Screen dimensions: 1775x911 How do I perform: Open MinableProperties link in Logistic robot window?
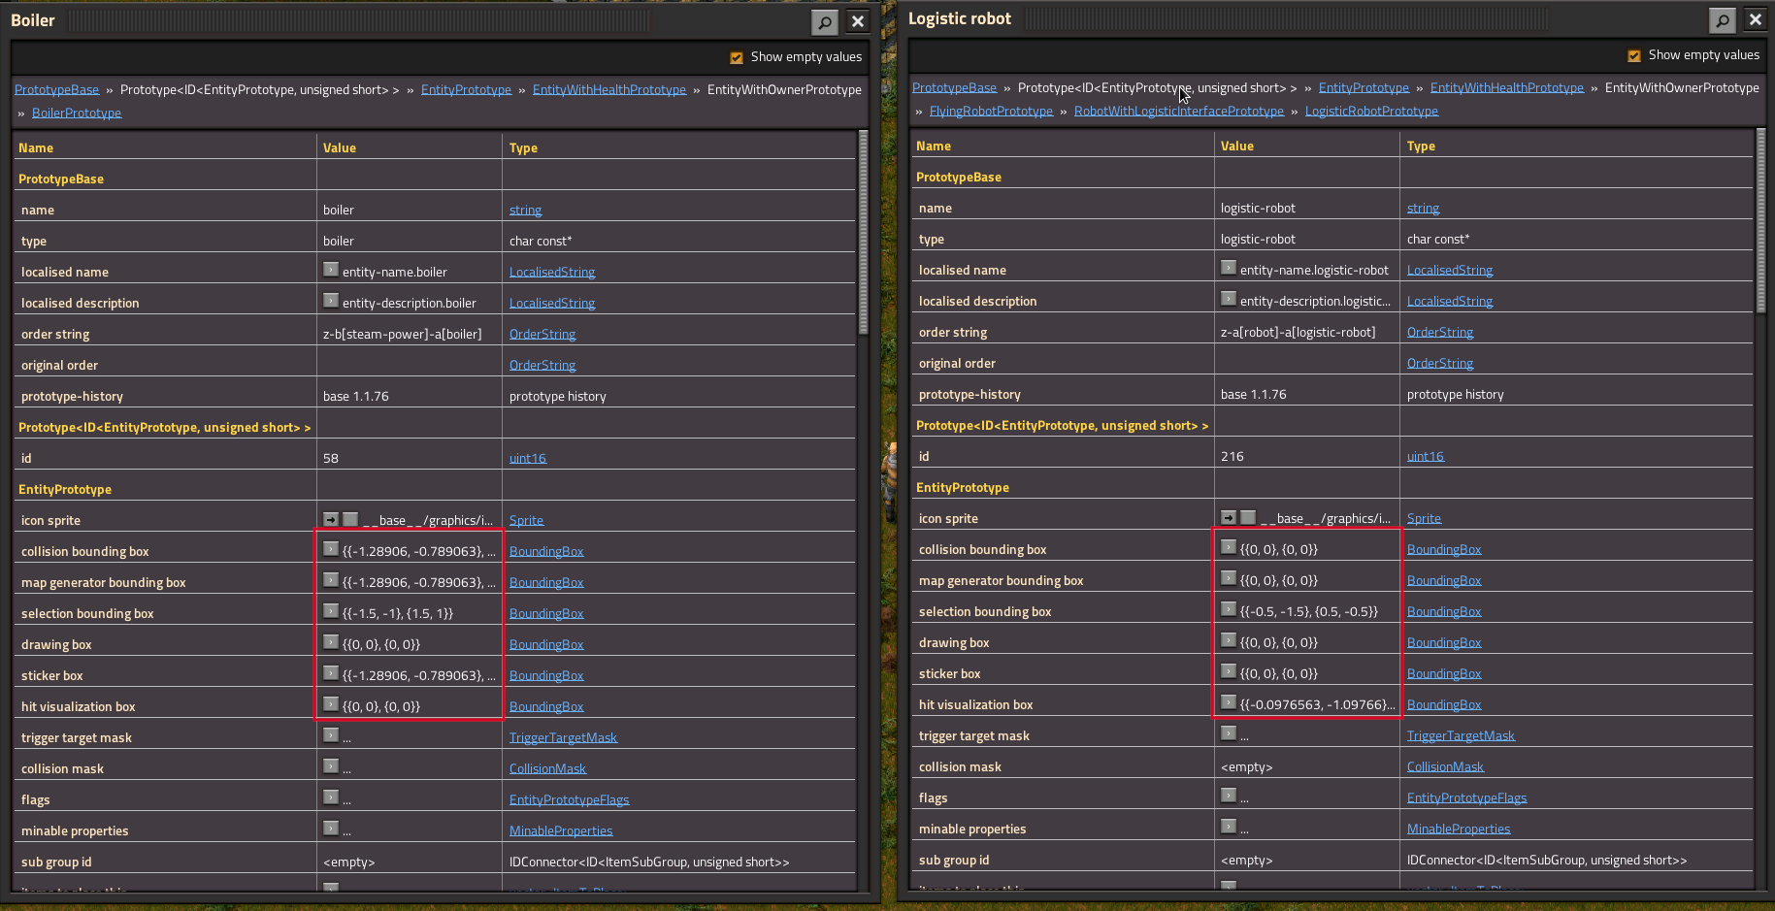[x=1459, y=829]
